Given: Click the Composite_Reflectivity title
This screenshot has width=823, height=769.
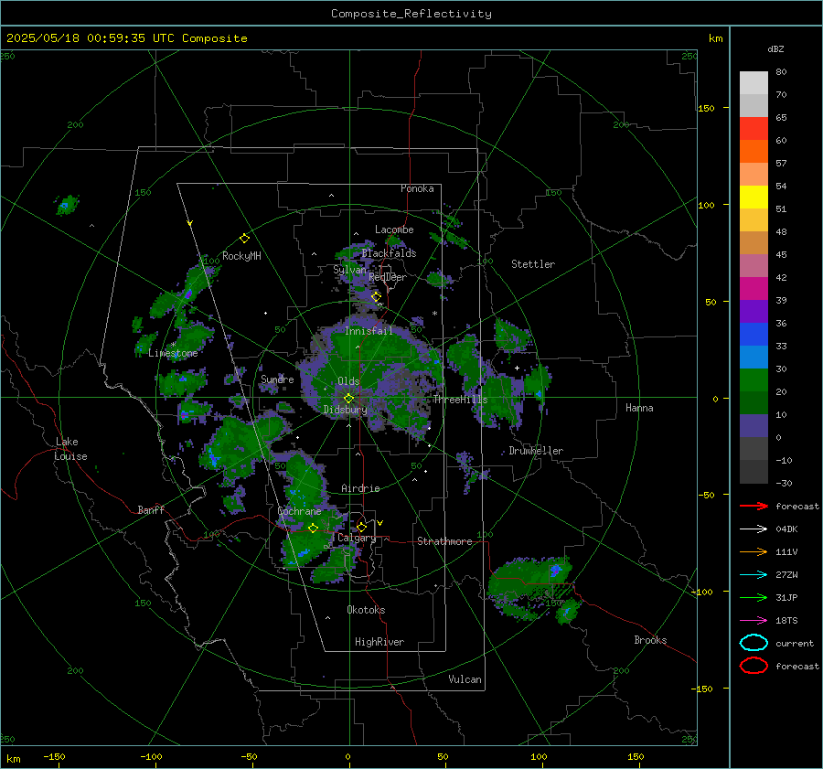Looking at the screenshot, I should click(411, 14).
